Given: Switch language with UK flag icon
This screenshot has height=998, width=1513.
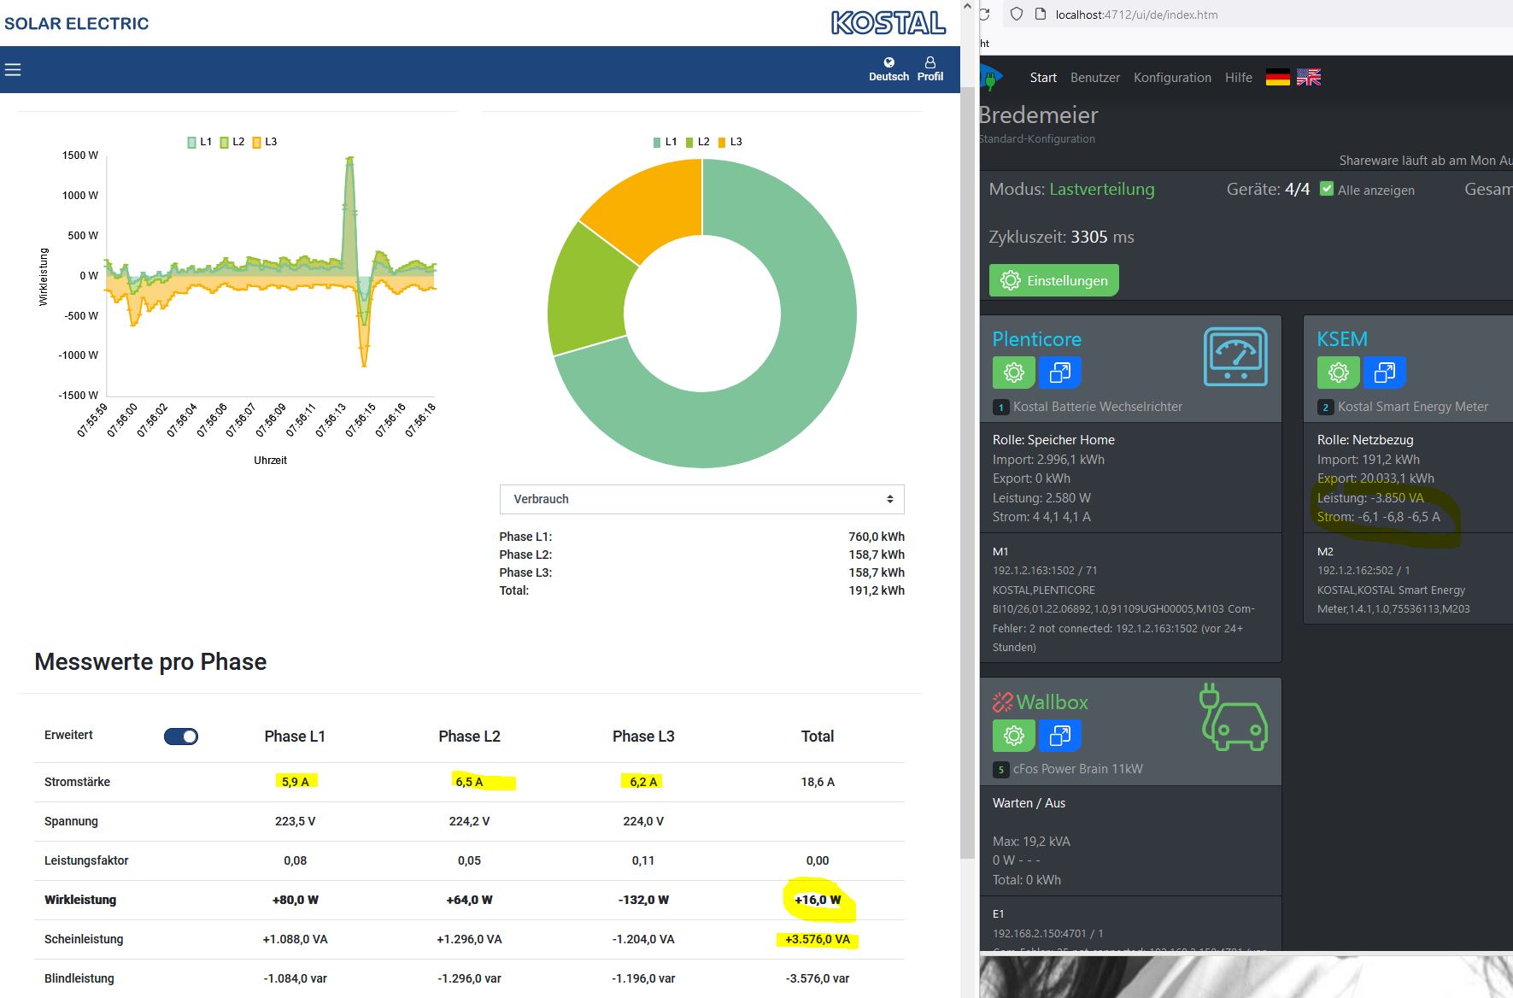Looking at the screenshot, I should [x=1308, y=78].
